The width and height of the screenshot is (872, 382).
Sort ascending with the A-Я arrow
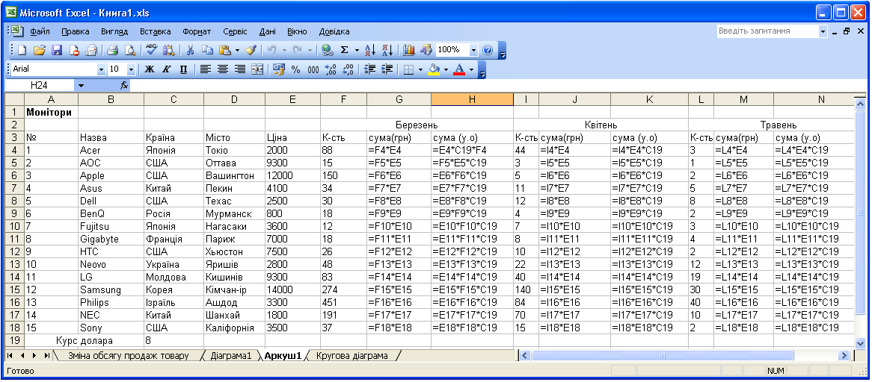[370, 51]
